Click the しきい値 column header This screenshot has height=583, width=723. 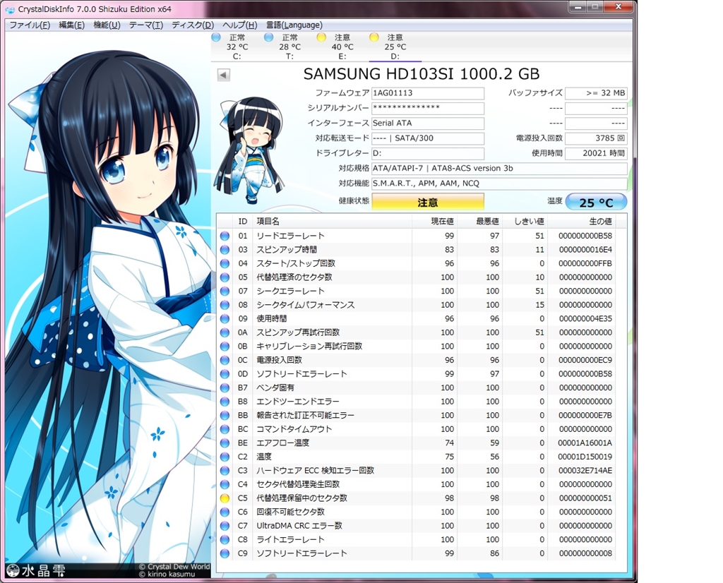(x=525, y=222)
